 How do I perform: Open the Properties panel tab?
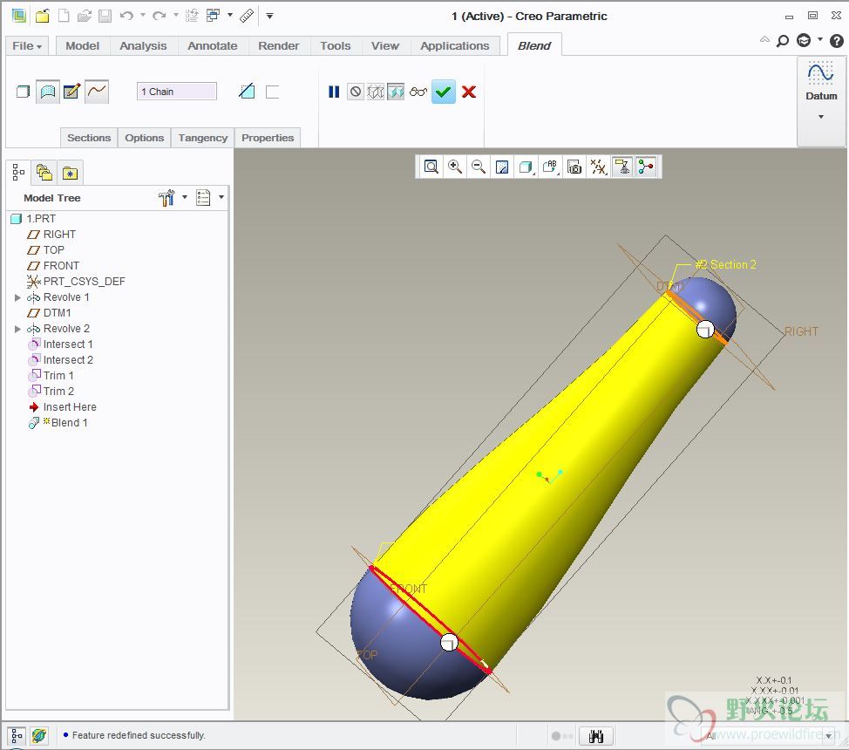point(268,138)
